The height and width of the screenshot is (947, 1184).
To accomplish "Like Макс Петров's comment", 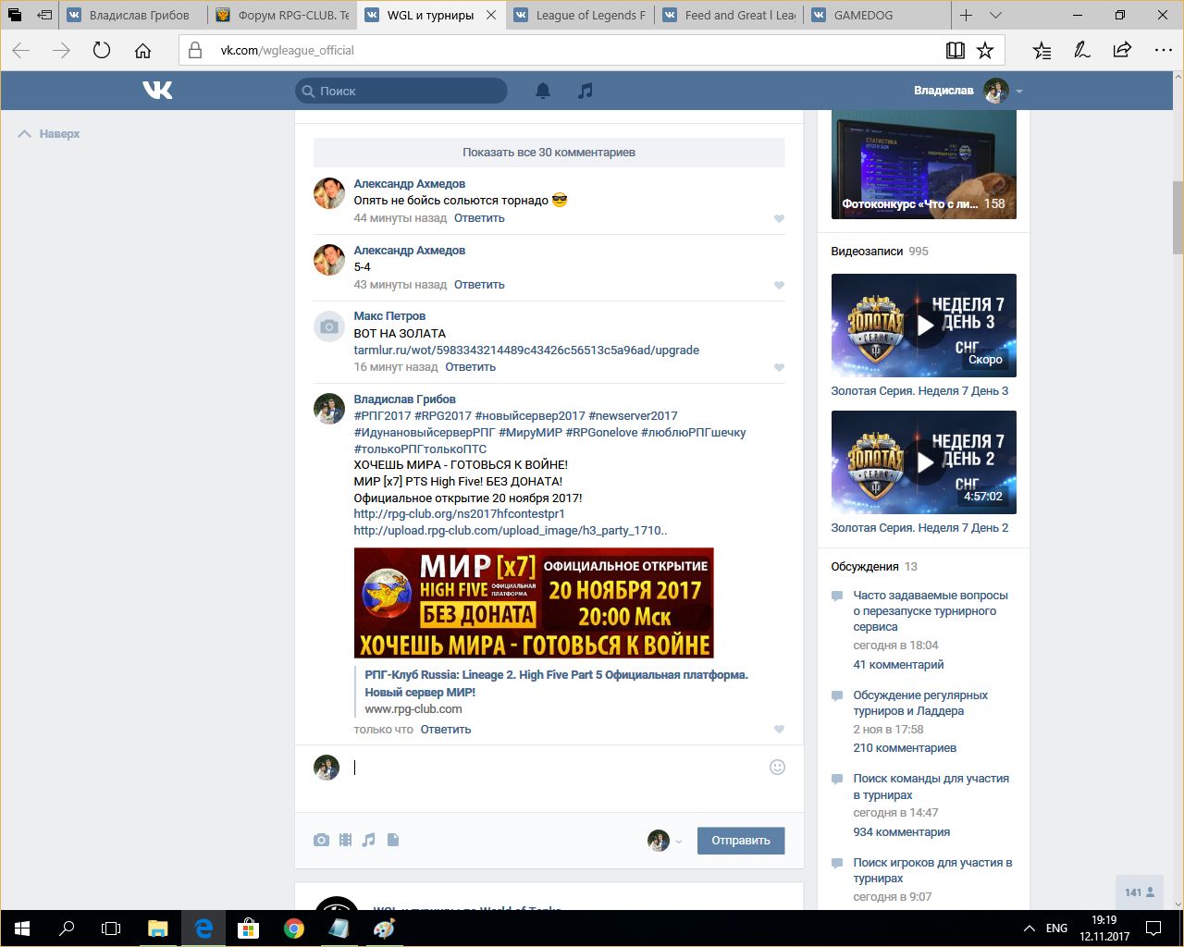I will (x=779, y=368).
